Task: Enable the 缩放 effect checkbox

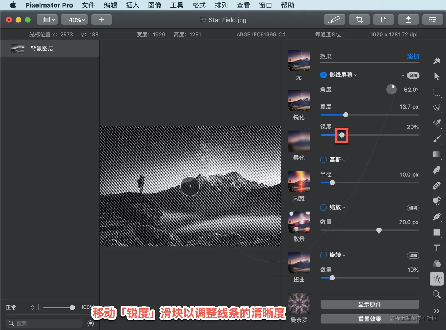Action: click(323, 207)
